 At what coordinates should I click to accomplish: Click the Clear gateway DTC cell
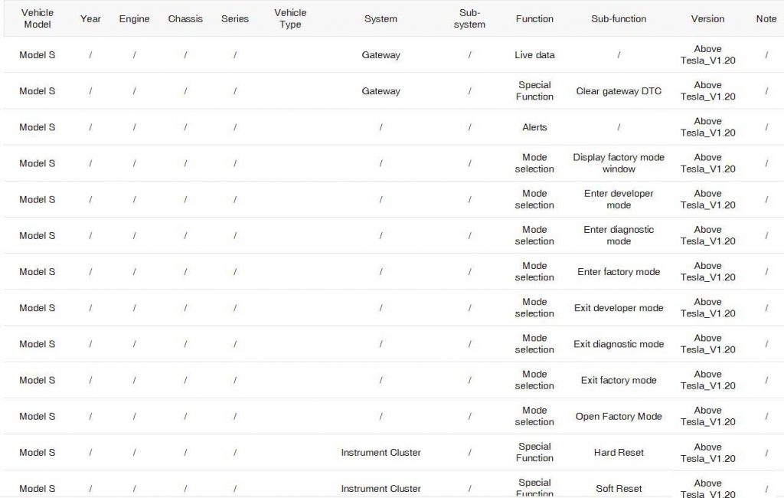619,91
